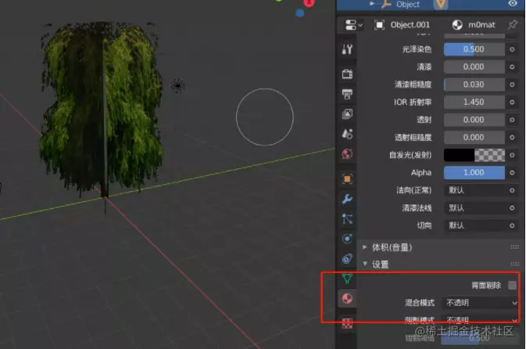Click the 清漆 0.000 value field
This screenshot has width=526, height=349.
(x=474, y=67)
